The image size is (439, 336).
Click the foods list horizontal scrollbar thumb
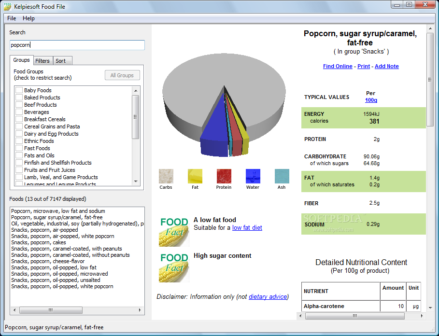[x=51, y=310]
